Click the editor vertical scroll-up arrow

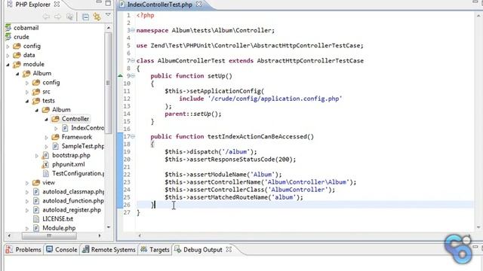(x=478, y=15)
